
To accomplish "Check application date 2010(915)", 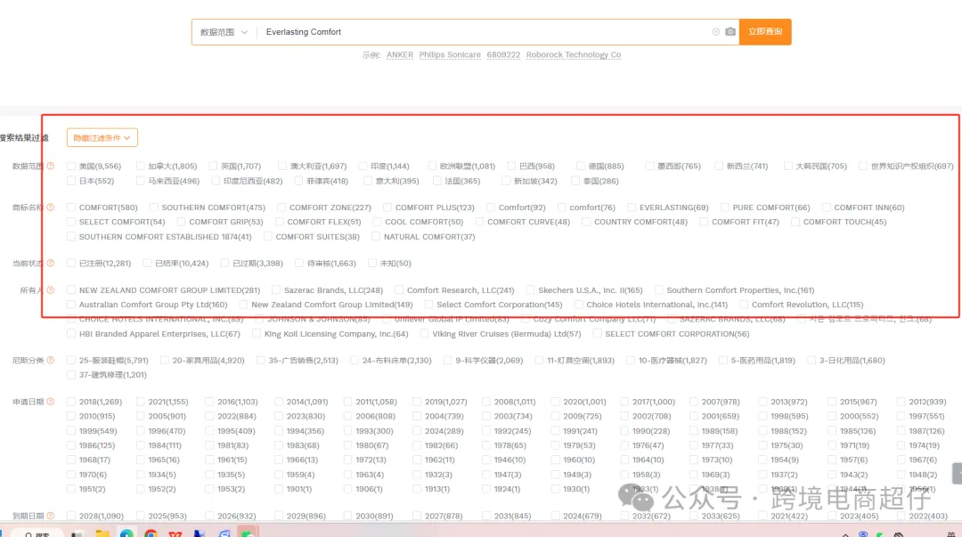I will (71, 416).
